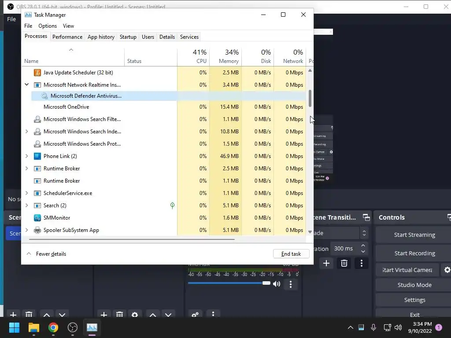
Task: Open source properties gear in Sources toolbar
Action: click(135, 314)
